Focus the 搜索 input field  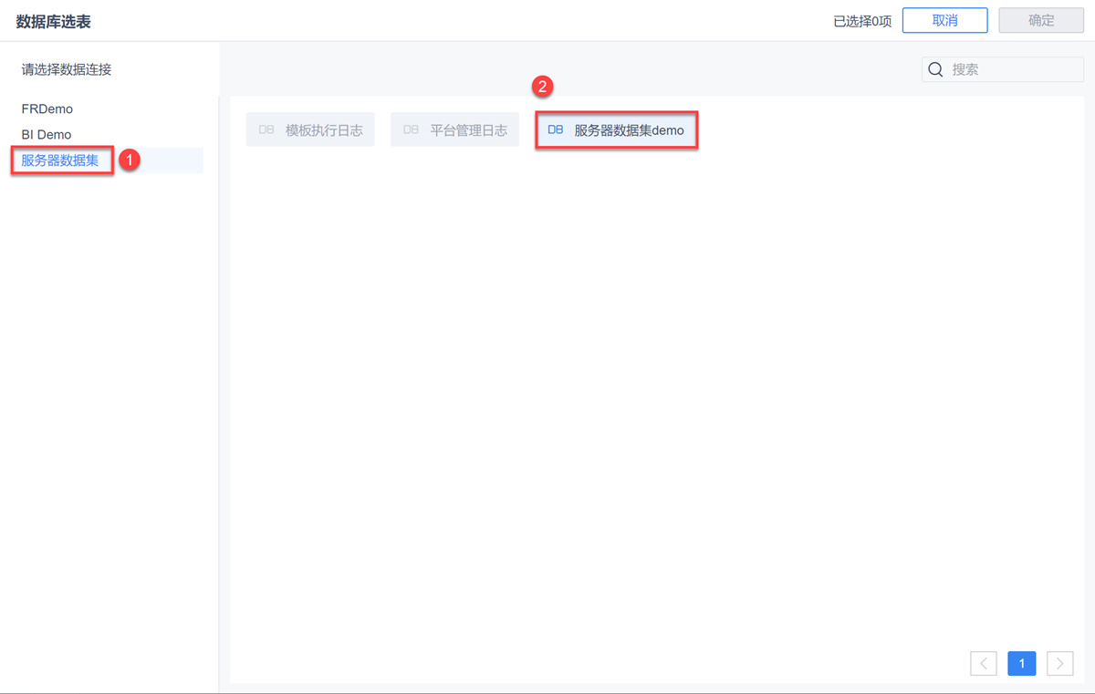point(1003,69)
